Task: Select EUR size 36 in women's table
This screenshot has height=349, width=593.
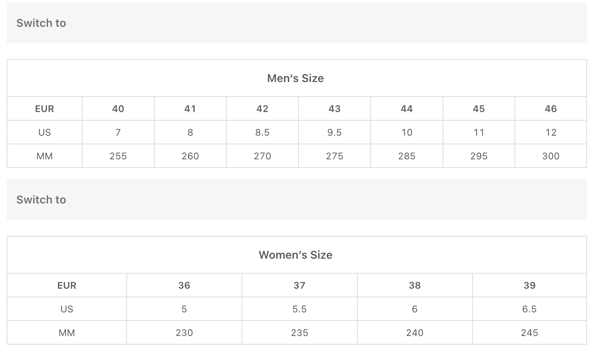Action: click(x=184, y=286)
